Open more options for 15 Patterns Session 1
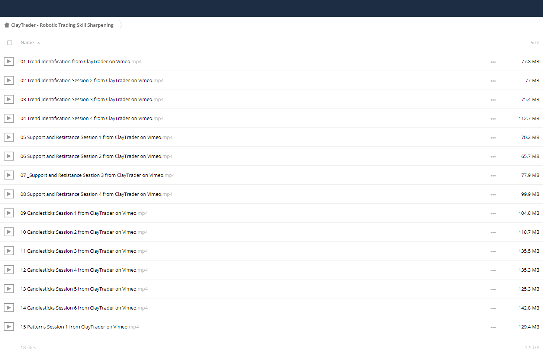 click(493, 327)
